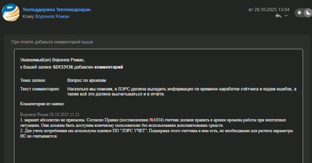The image size is (312, 163).
Task: Click the greeting line Уважаемый(ая) Воронов Роман
Action: click(52, 60)
